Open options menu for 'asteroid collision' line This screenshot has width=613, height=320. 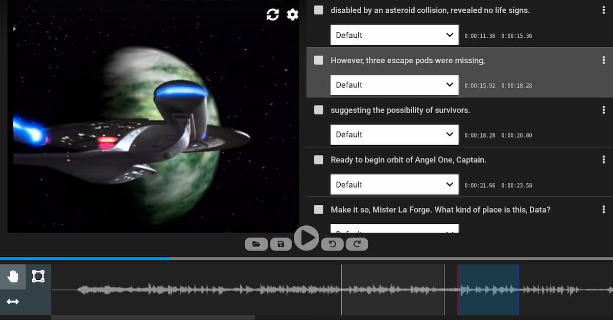point(604,10)
